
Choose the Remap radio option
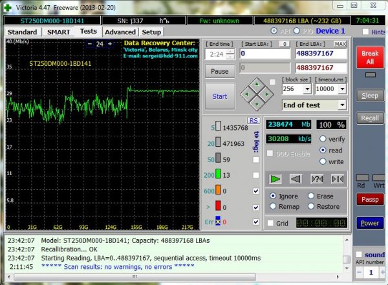coord(273,206)
